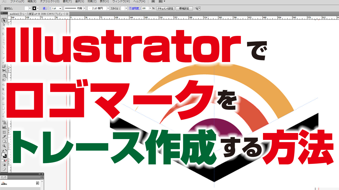
Task: Select the Selection tool arrow
Action: click(4, 20)
